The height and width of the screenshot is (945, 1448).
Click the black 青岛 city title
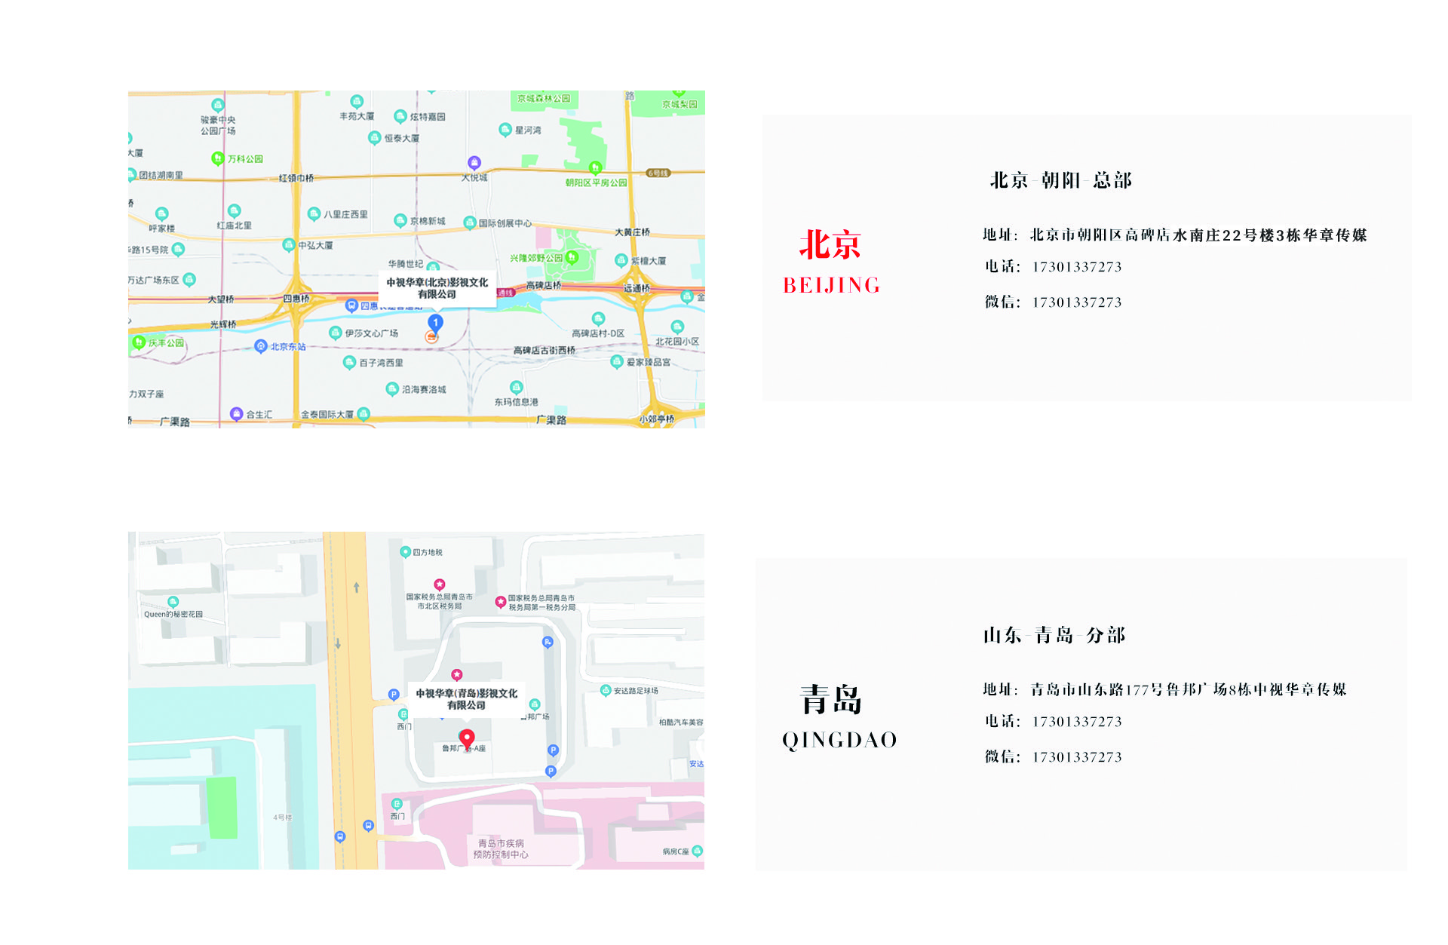[x=830, y=700]
